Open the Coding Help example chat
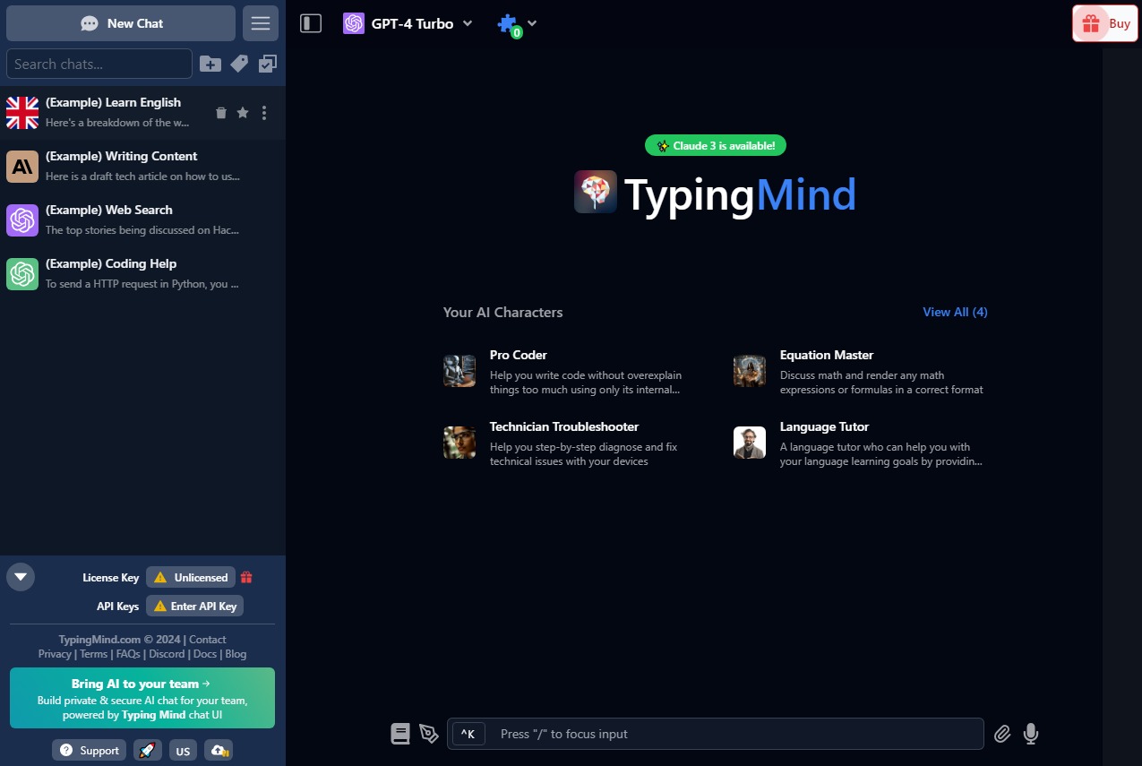 (142, 274)
